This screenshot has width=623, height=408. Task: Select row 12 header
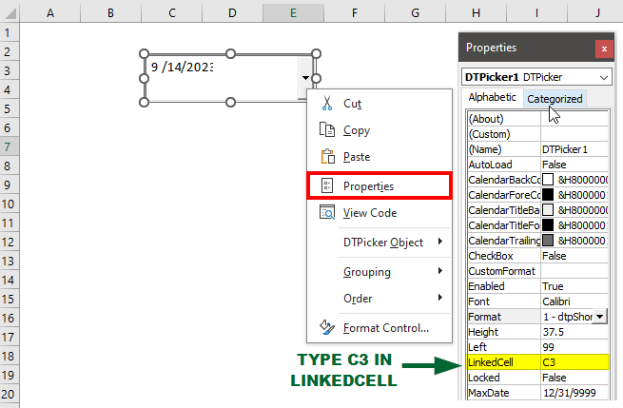(10, 242)
